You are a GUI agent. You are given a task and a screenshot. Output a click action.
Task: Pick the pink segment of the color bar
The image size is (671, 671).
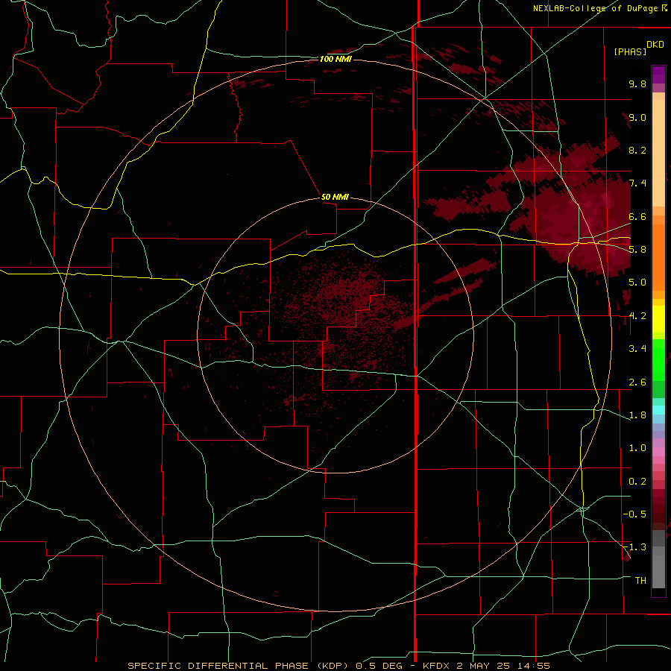pyautogui.click(x=658, y=452)
